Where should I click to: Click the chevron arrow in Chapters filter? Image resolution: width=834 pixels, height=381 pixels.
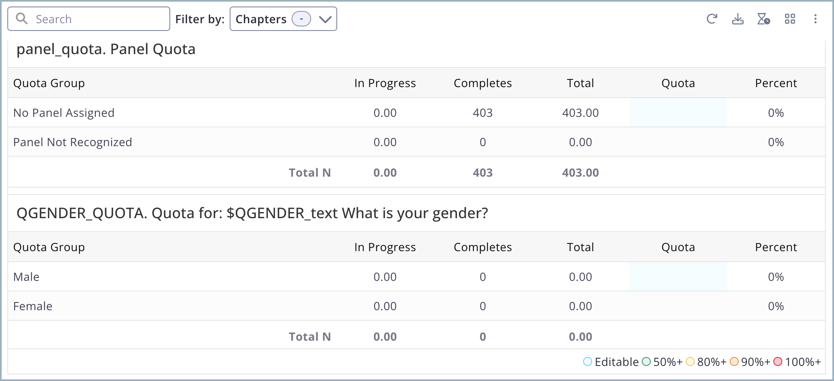[325, 19]
